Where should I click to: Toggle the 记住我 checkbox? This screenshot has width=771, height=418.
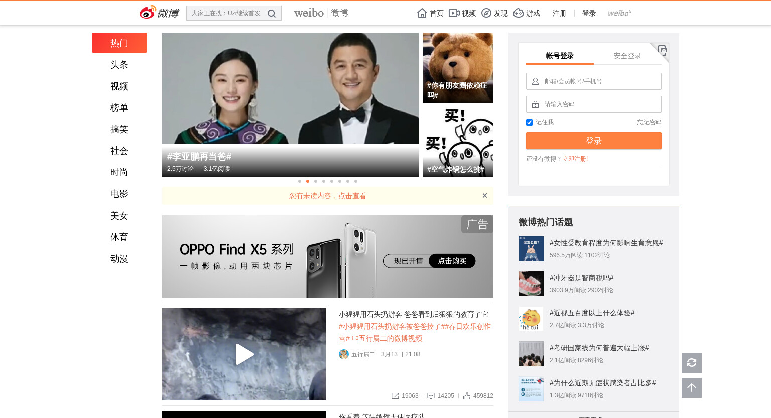click(x=529, y=122)
